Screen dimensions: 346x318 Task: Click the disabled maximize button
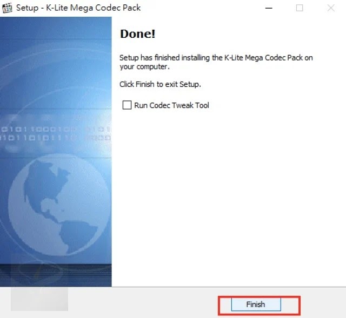(300, 8)
